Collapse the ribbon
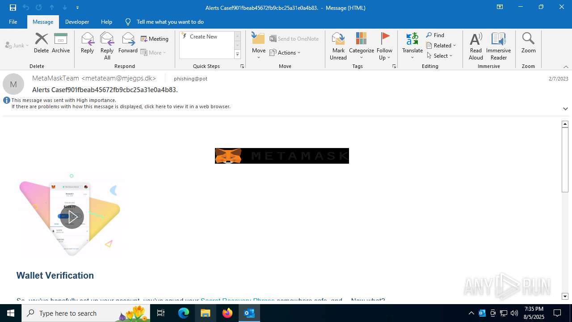The width and height of the screenshot is (572, 322). [566, 67]
